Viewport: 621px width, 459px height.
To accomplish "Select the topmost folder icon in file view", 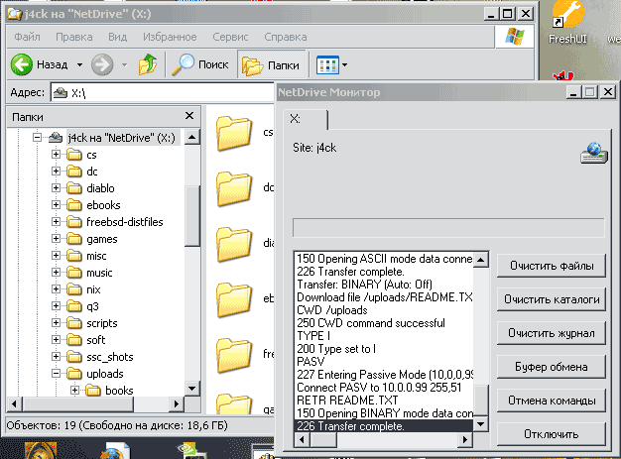I will pos(235,132).
